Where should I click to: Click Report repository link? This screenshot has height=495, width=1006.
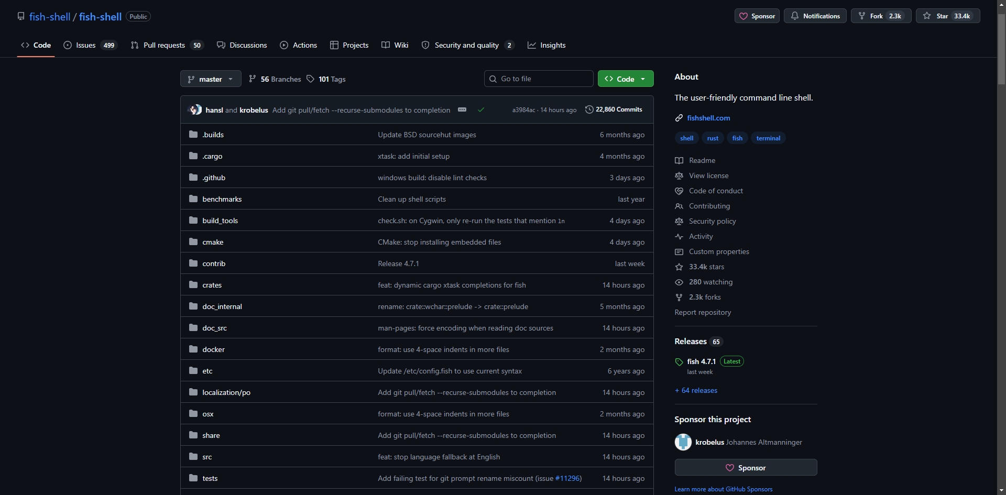(x=703, y=312)
